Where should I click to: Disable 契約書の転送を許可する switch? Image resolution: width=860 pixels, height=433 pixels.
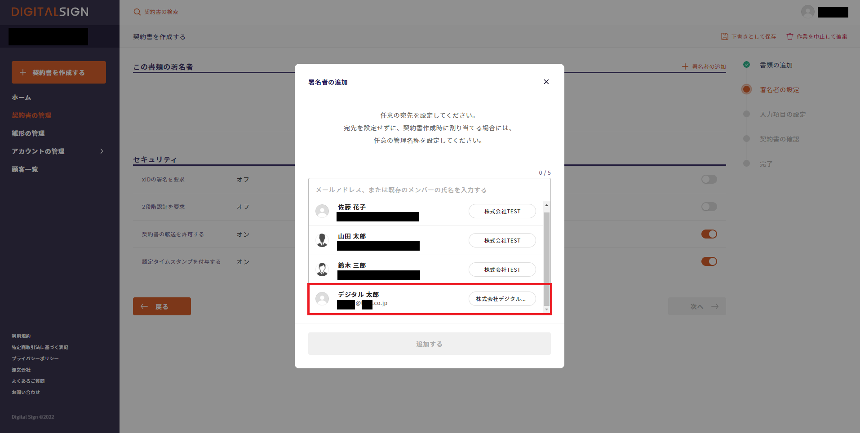pos(709,234)
